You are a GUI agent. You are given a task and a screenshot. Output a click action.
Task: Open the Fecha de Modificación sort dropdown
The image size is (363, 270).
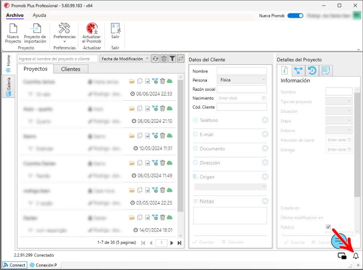125,59
